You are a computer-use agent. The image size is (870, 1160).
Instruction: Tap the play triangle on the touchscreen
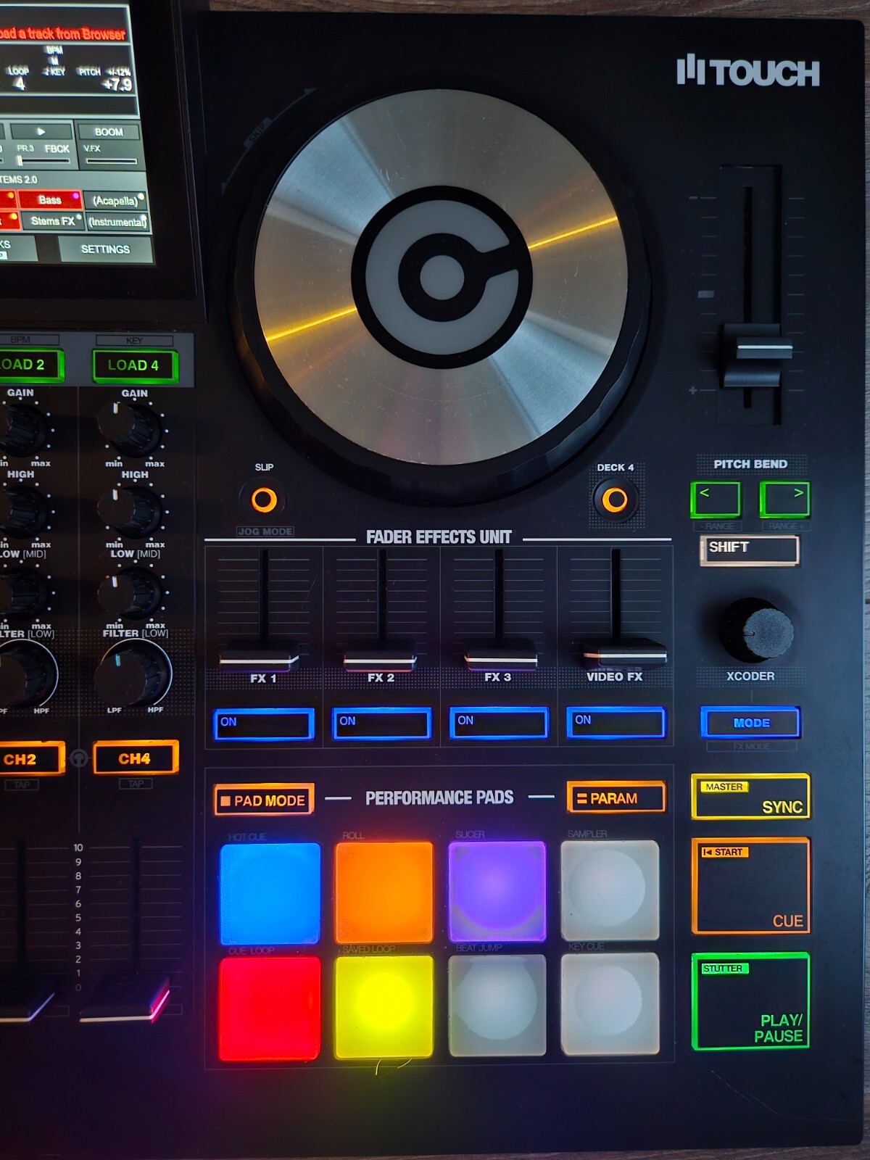coord(41,132)
